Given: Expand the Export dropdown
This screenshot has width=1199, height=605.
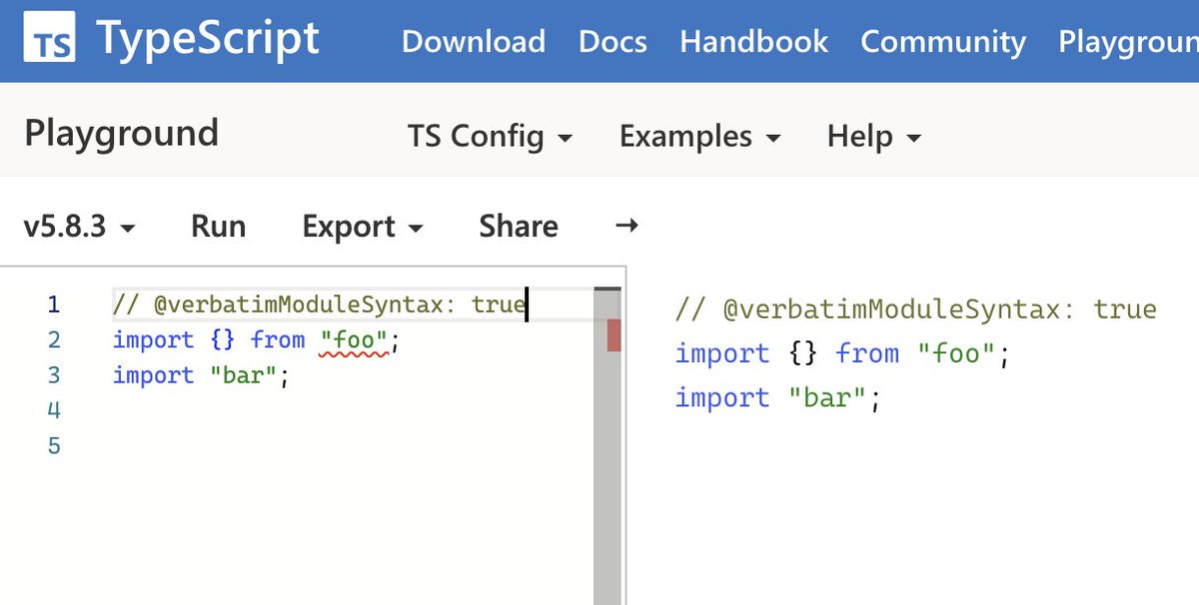Looking at the screenshot, I should 363,227.
